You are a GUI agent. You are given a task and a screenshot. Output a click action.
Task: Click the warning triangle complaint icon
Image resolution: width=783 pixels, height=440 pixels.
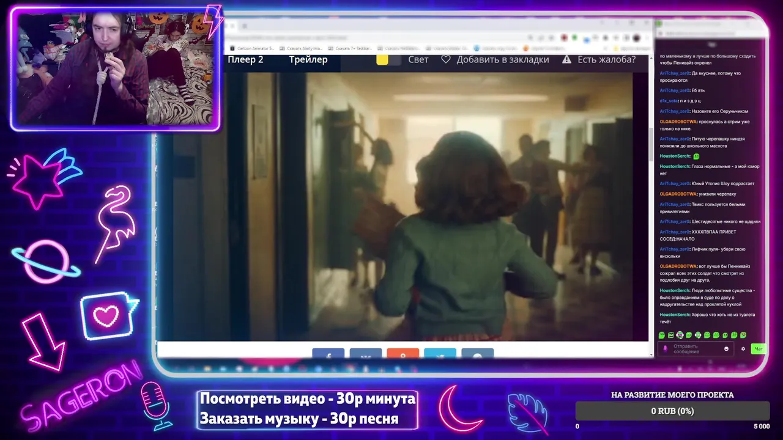coord(566,59)
